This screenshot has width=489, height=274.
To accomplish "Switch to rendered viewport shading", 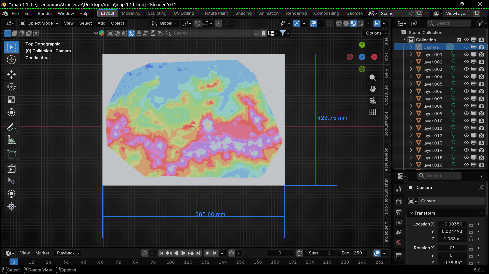I will point(360,23).
